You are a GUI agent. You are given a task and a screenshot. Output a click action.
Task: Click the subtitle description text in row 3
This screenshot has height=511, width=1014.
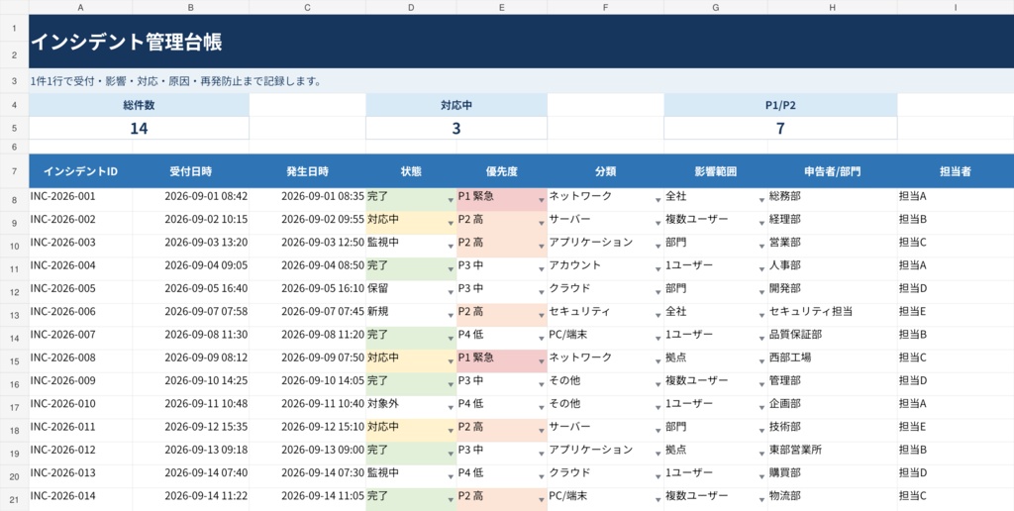pos(176,81)
